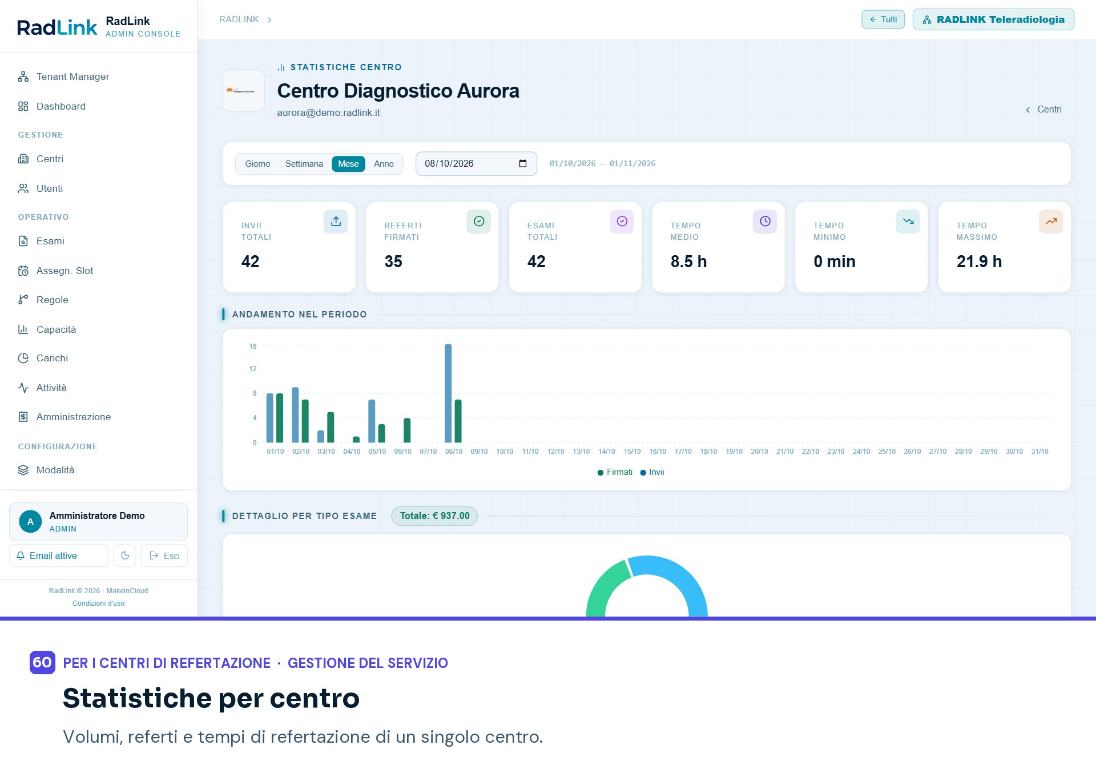Click the Tutti back button
Viewport: 1096px width, 781px height.
pyautogui.click(x=883, y=19)
